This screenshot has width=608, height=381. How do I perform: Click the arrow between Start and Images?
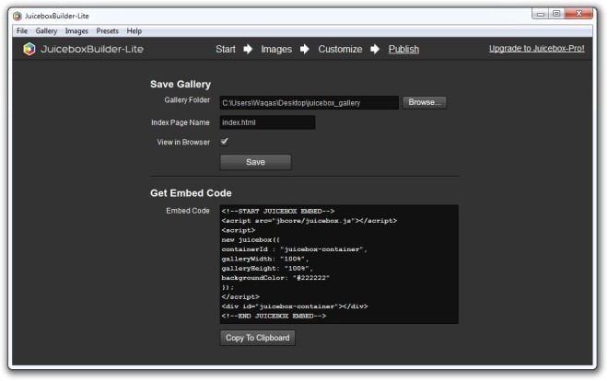point(248,49)
